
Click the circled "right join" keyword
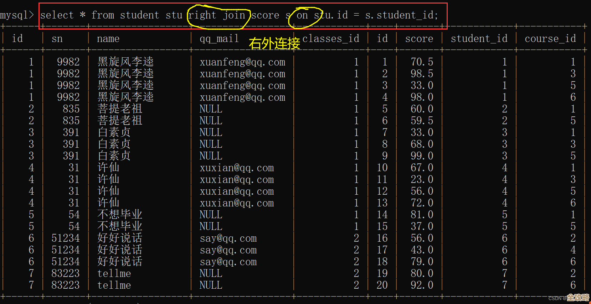coord(217,15)
